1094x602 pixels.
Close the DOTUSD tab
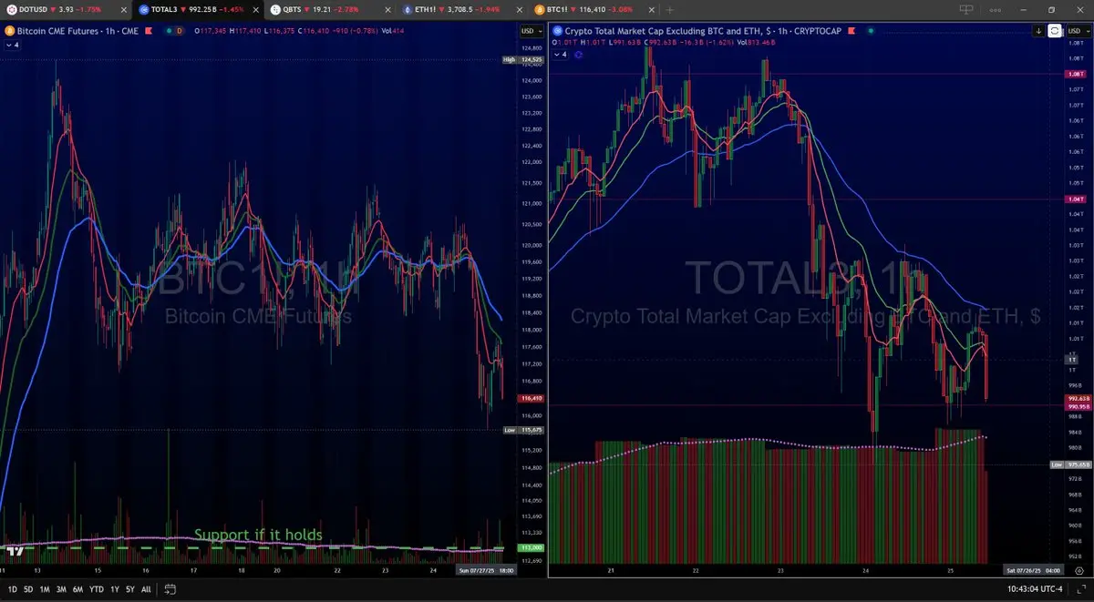coord(124,9)
